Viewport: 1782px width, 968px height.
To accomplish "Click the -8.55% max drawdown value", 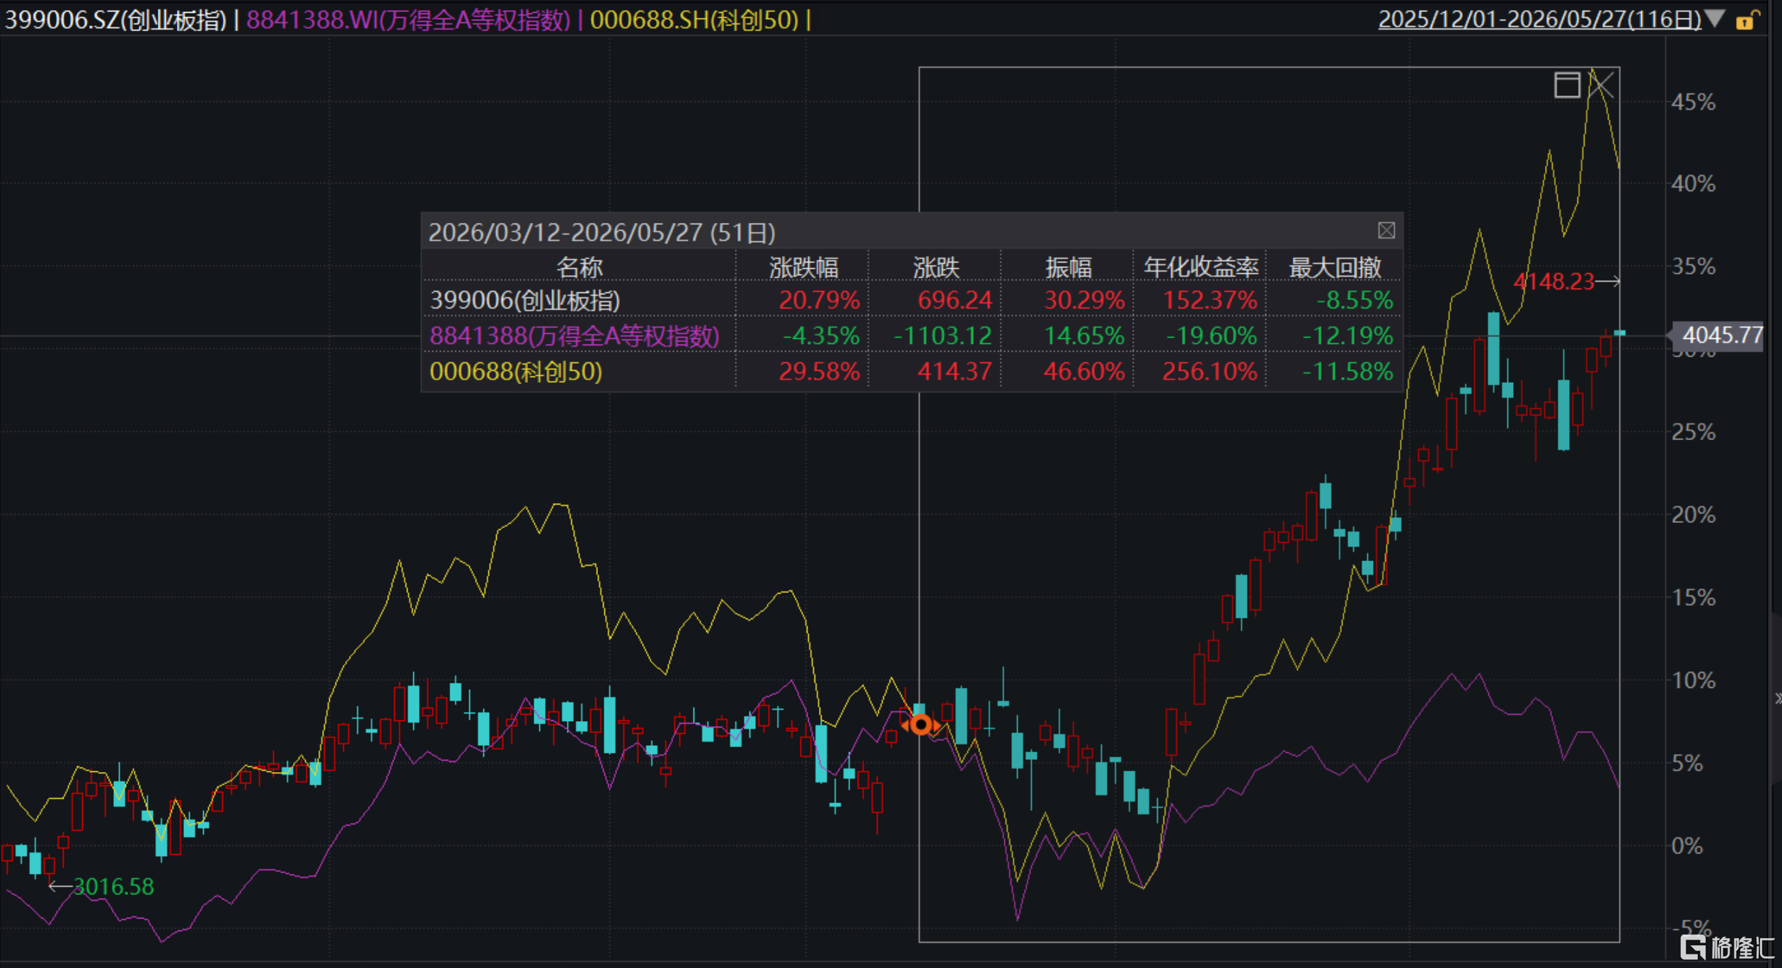I will pos(1355,300).
